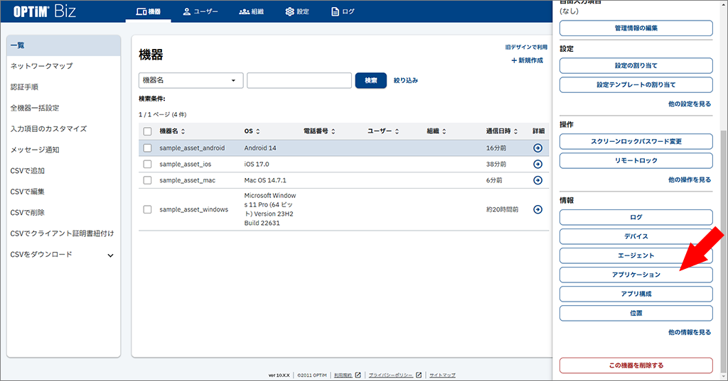Screen dimensions: 728x381
Task: Click the スクリーンロックパスワード変更 button
Action: click(636, 141)
